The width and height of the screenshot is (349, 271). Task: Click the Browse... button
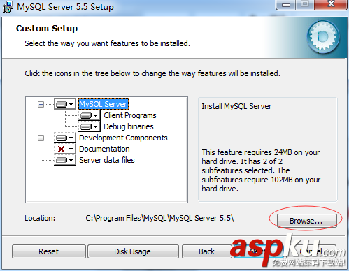306,221
